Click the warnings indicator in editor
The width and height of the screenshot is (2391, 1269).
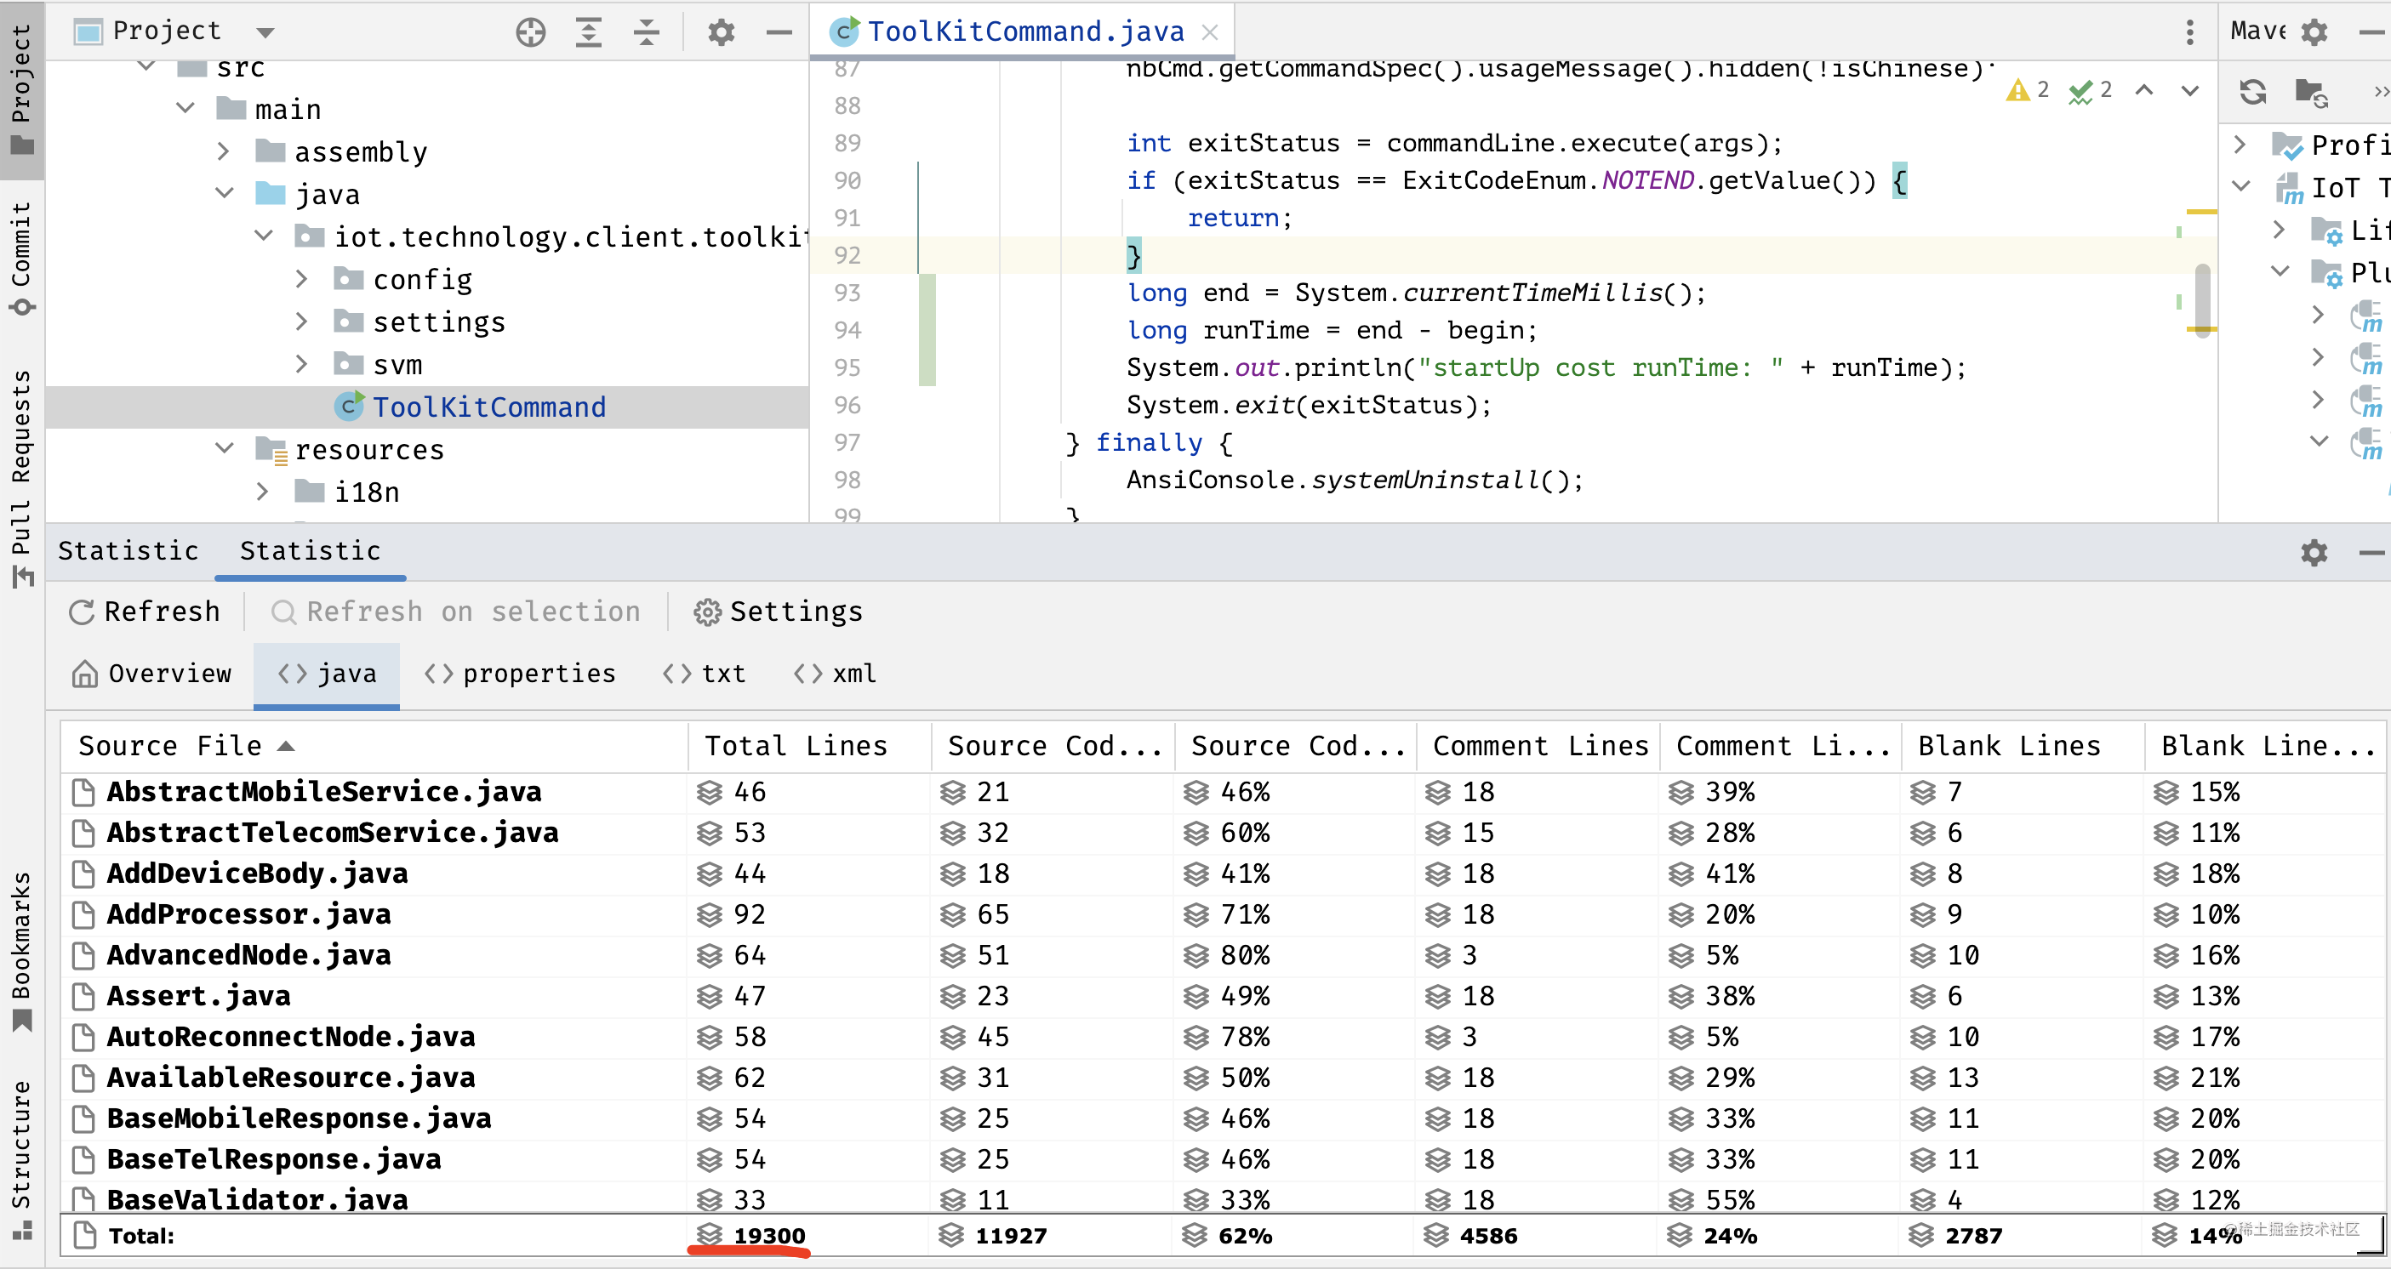coord(2027,90)
